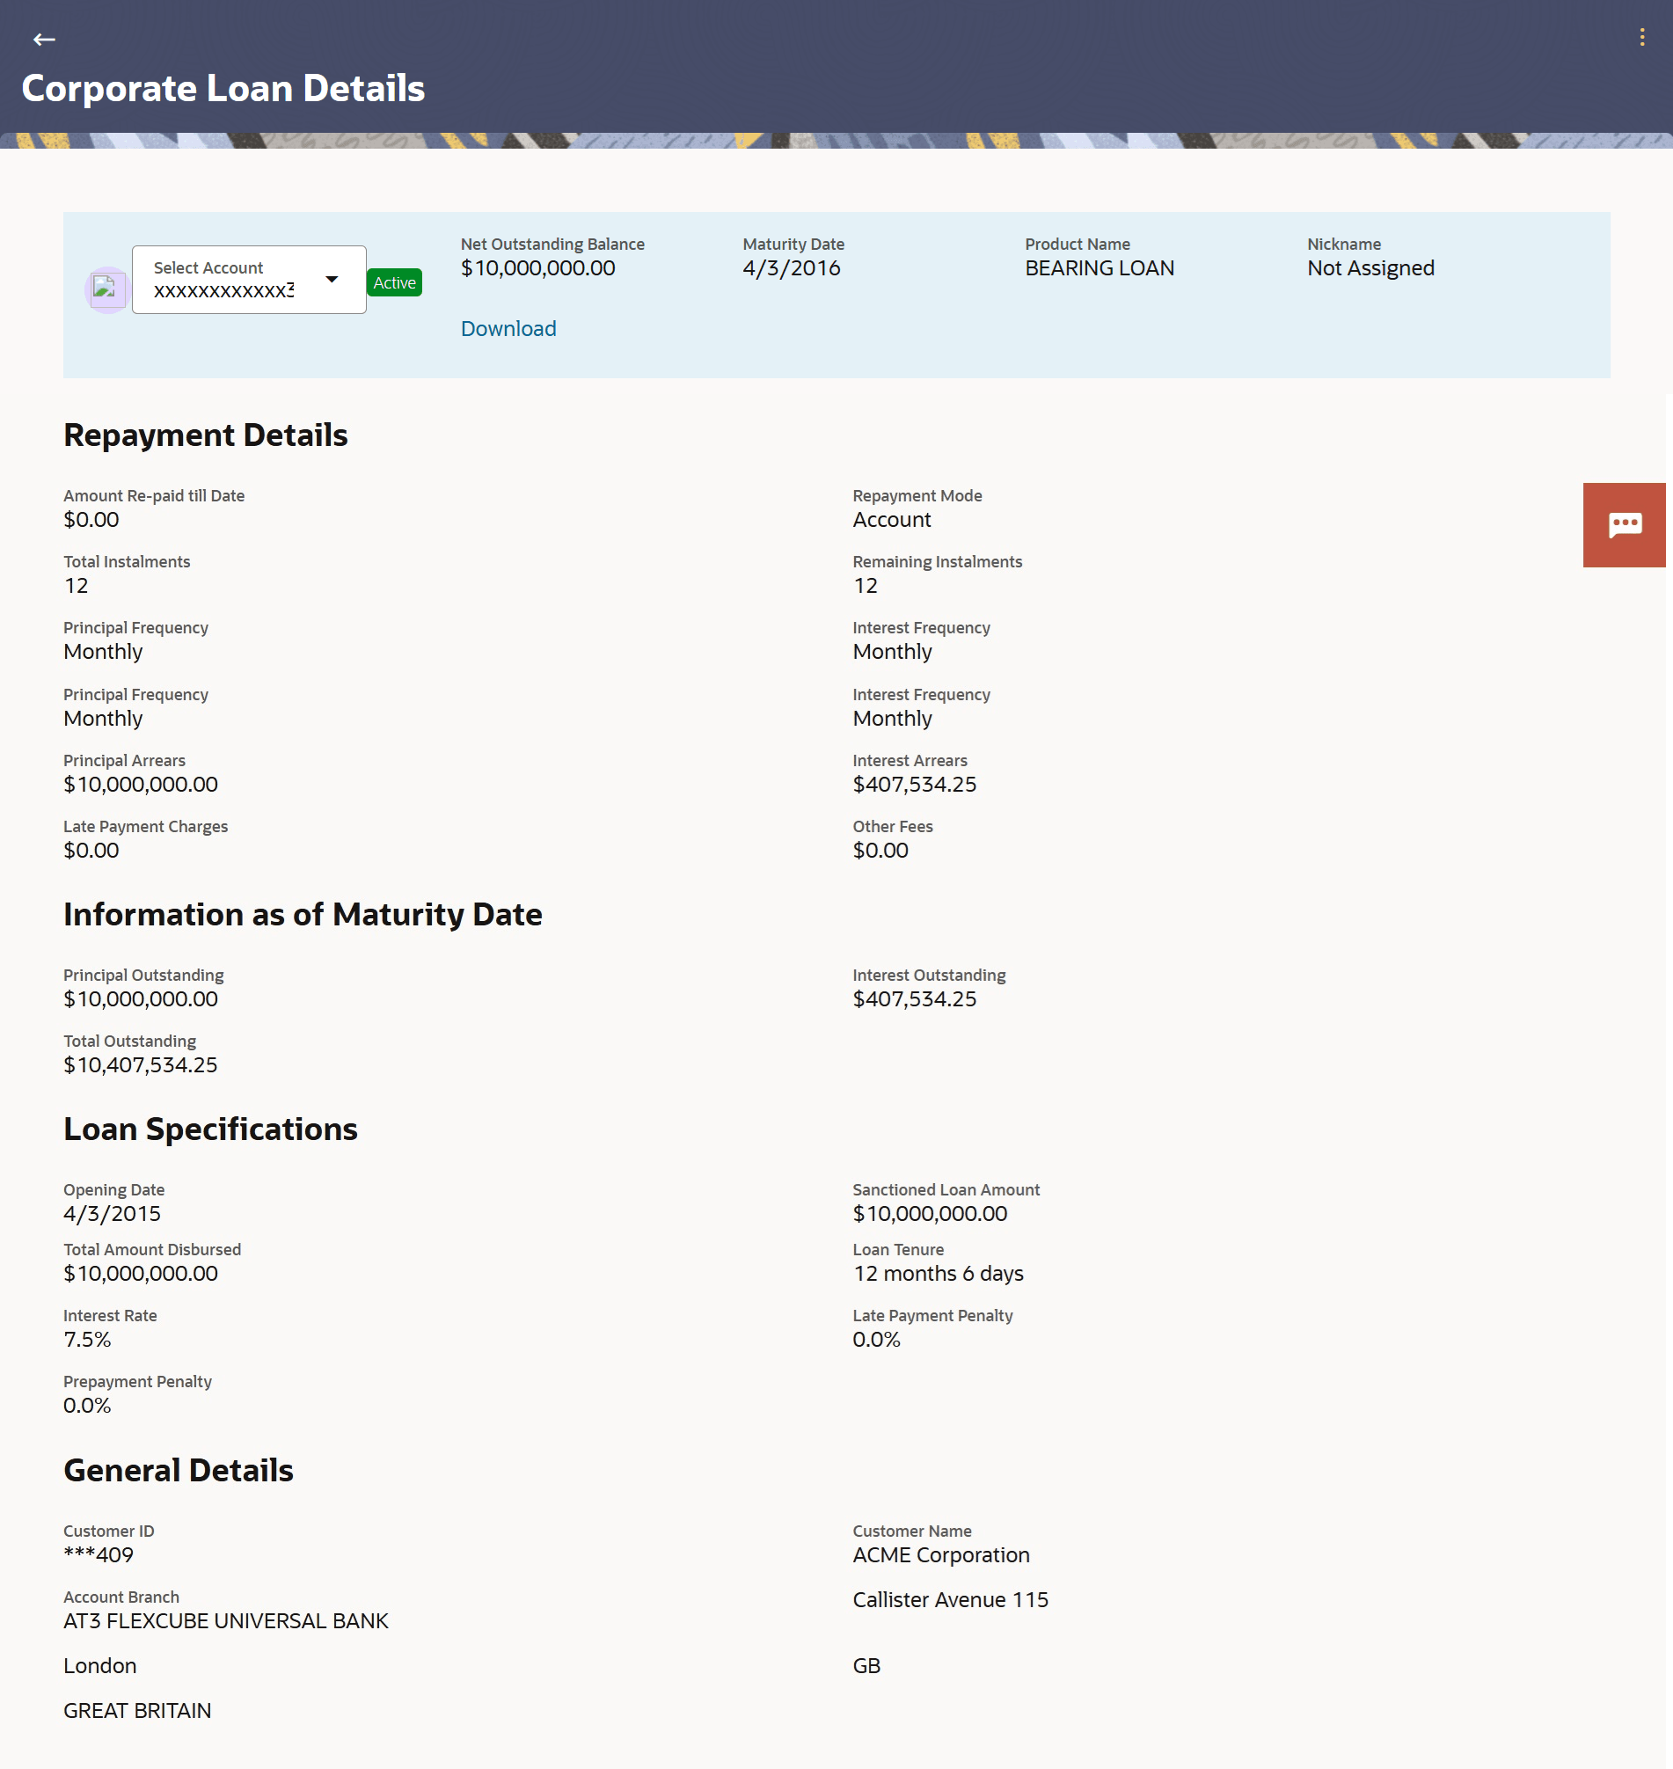
Task: Select the Total Amount Disbursed value
Action: coord(140,1274)
